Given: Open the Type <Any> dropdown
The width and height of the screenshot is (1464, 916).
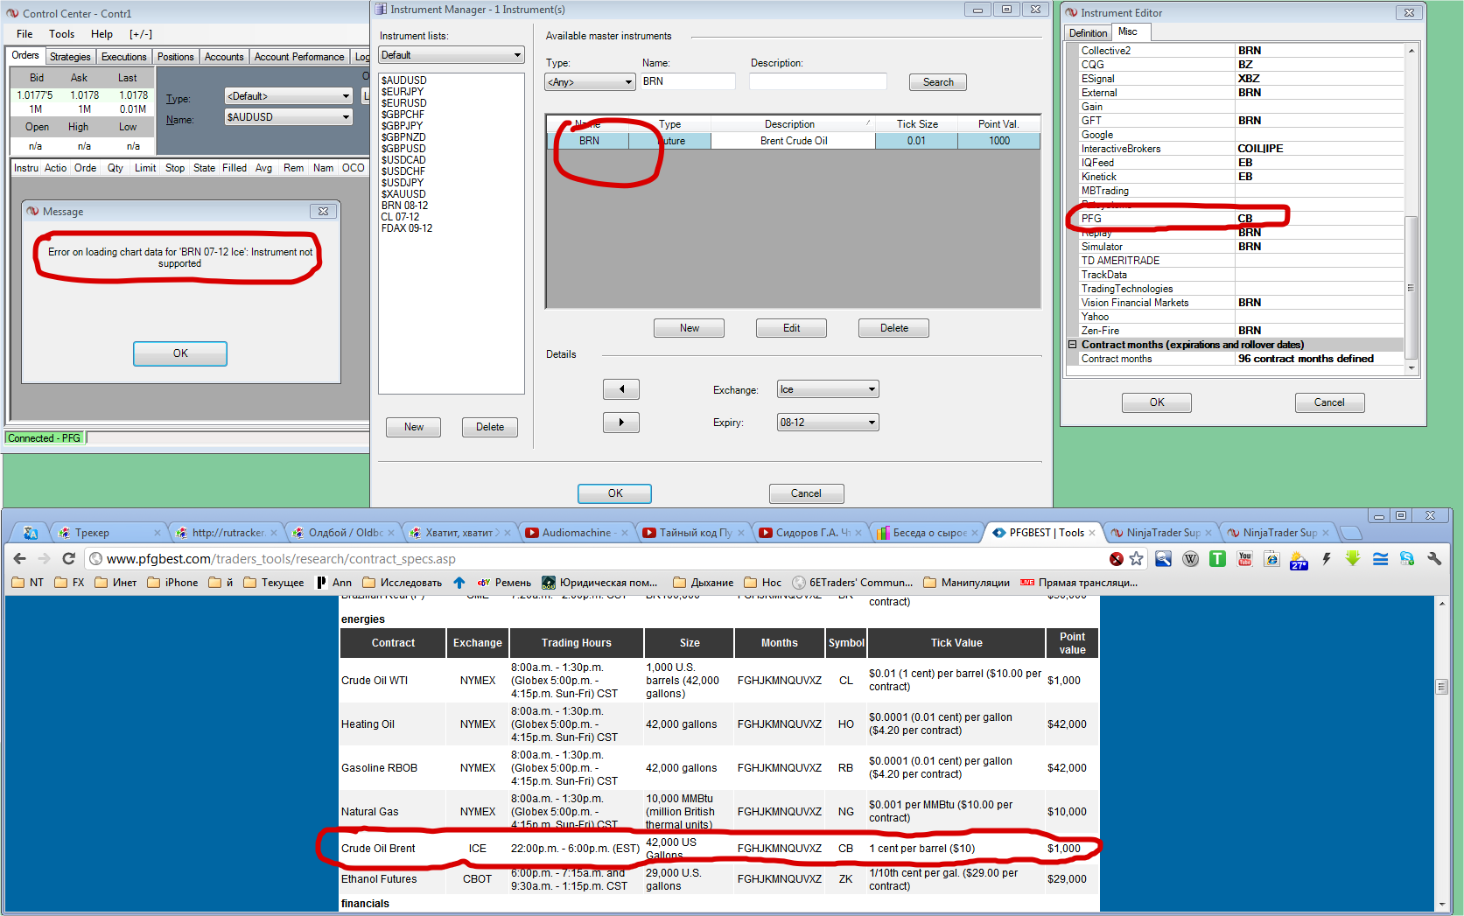Looking at the screenshot, I should 591,82.
